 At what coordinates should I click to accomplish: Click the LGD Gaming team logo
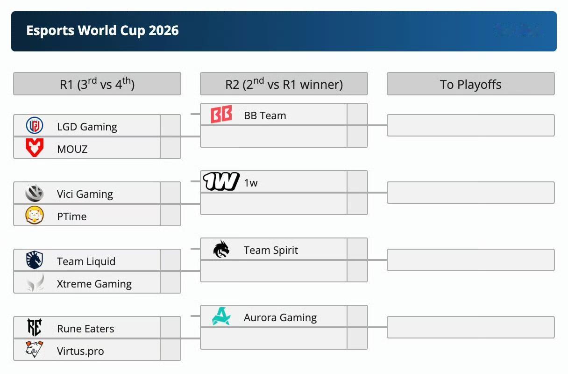35,126
